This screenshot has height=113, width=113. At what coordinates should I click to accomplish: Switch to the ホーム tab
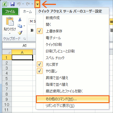[x=28, y=12]
